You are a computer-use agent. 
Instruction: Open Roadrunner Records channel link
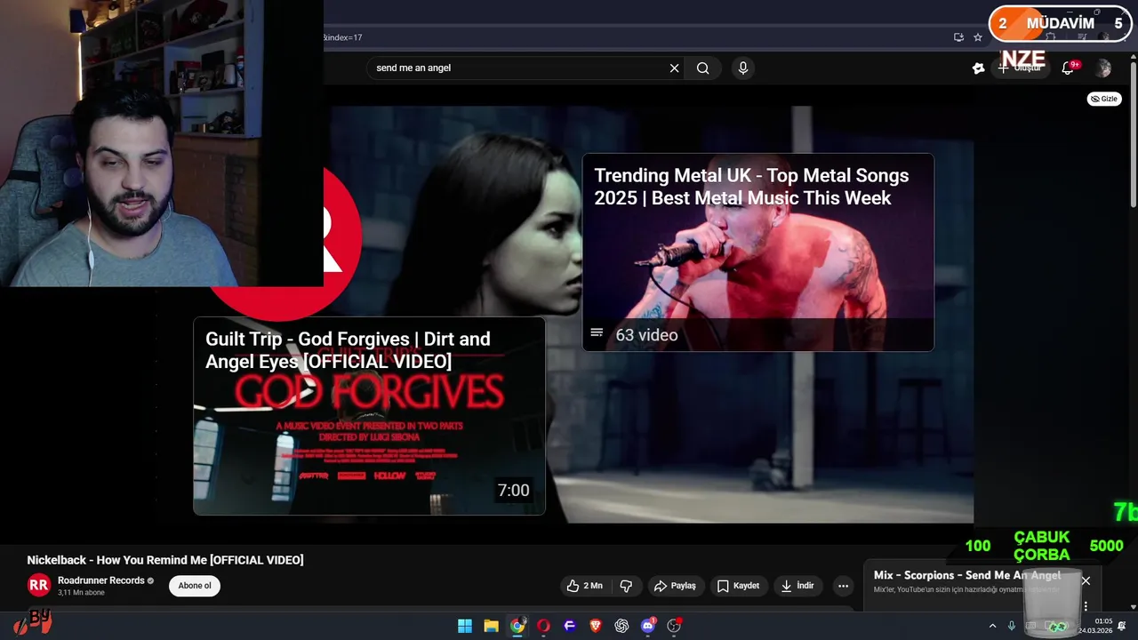tap(100, 580)
